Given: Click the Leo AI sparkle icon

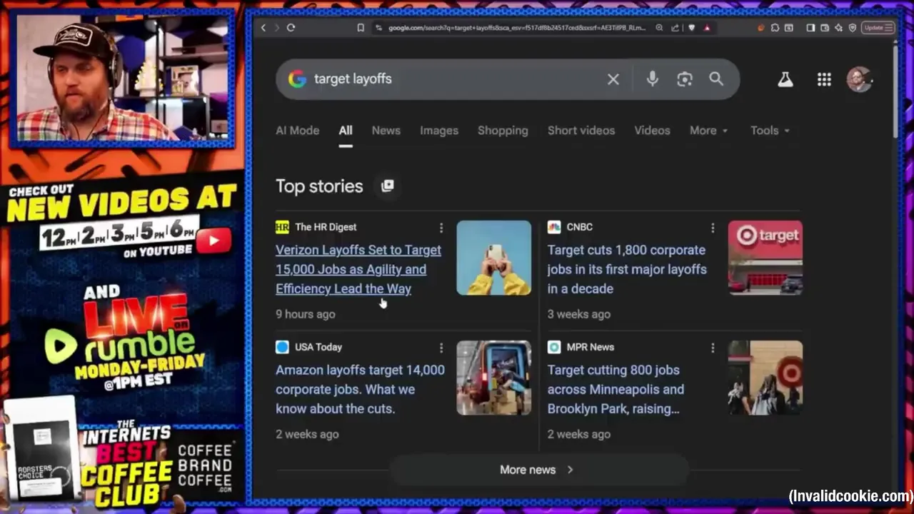Looking at the screenshot, I should pos(838,28).
